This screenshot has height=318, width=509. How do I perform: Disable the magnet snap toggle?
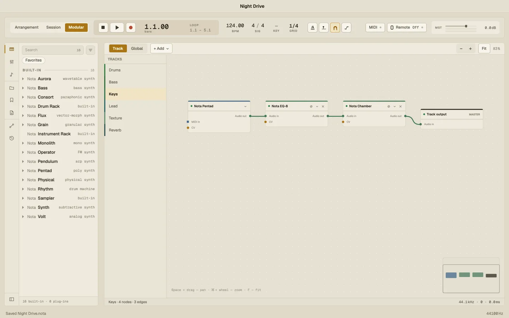coord(335,28)
